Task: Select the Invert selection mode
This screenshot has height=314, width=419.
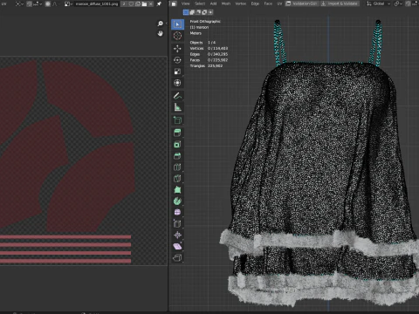Action: (x=204, y=12)
